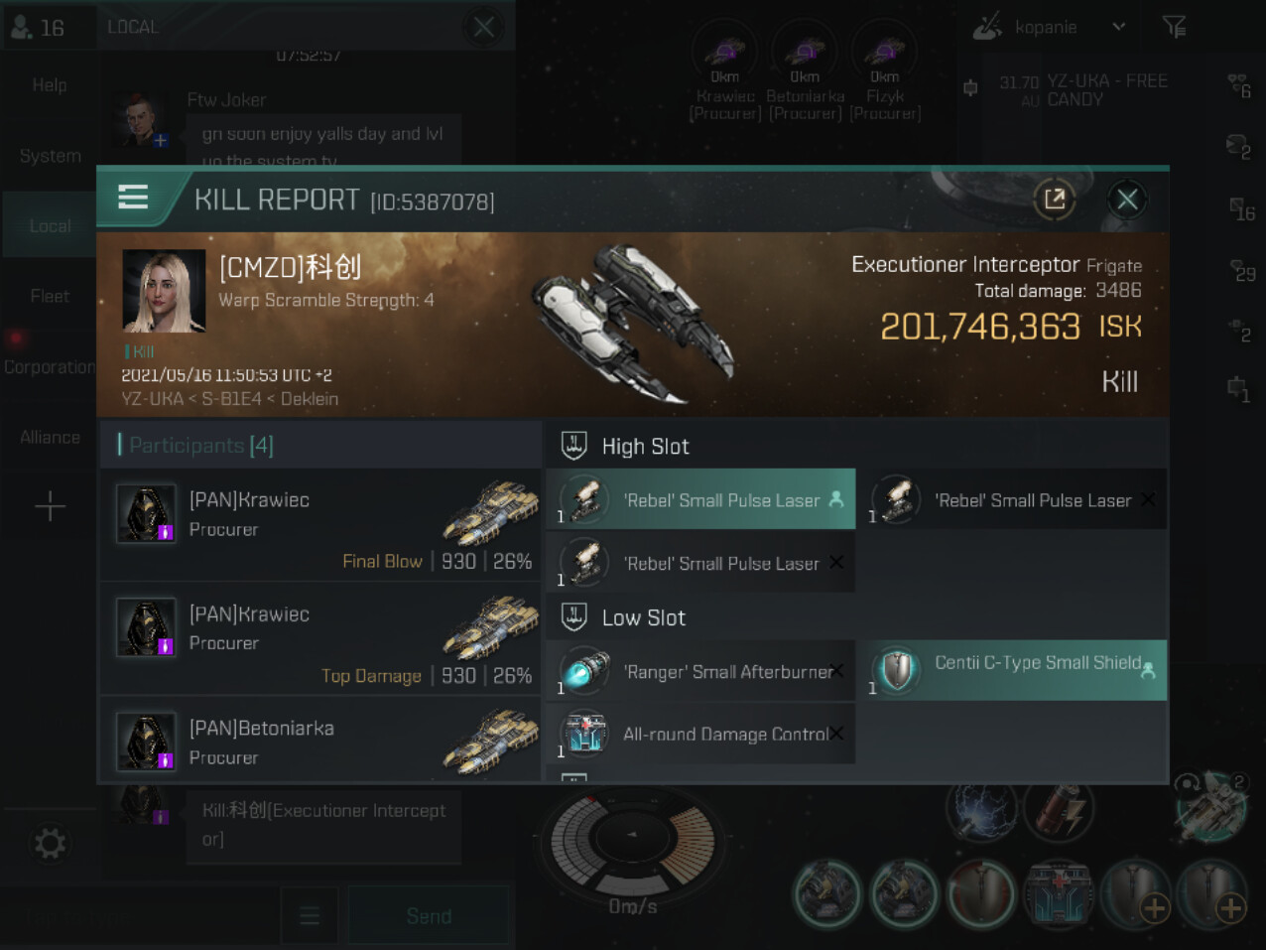This screenshot has height=950, width=1266.
Task: Open the settings gear in chat sidebar
Action: pos(50,843)
